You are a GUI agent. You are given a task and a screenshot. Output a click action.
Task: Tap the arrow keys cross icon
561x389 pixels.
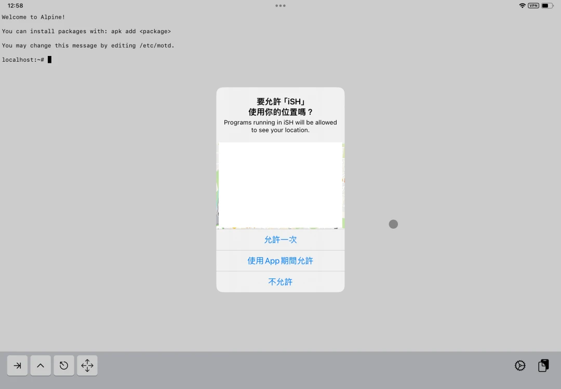point(87,366)
